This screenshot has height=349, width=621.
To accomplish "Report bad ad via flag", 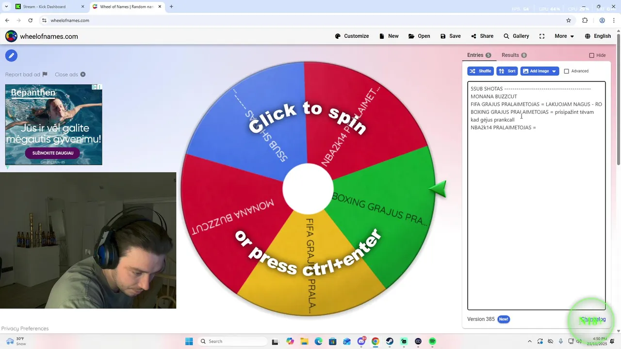I will (26, 75).
